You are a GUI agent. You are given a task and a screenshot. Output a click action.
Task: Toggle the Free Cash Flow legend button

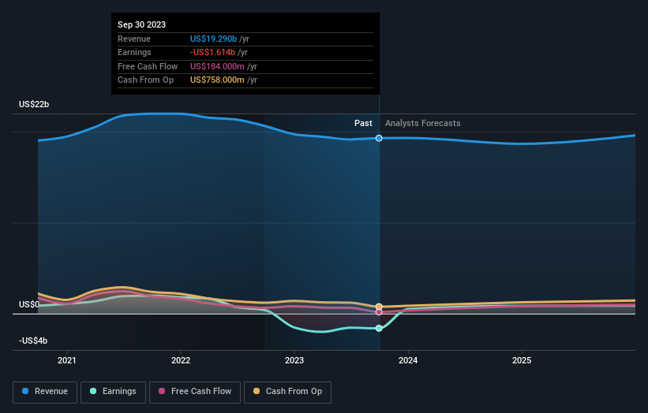pyautogui.click(x=195, y=392)
